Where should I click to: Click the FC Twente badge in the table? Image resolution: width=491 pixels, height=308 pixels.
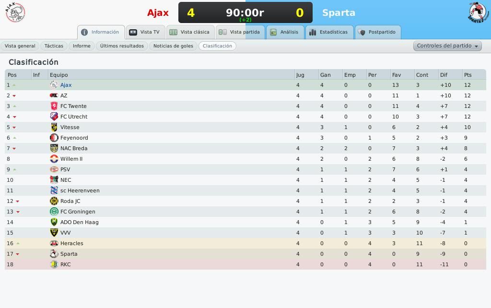[x=54, y=106]
